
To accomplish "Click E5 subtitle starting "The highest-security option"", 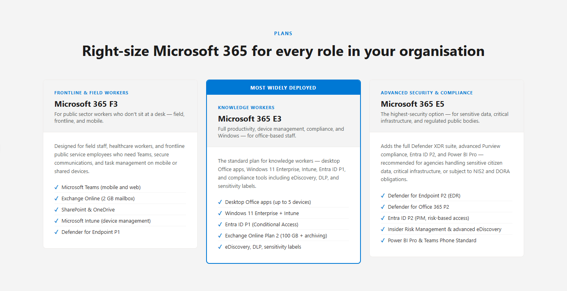I will [445, 118].
